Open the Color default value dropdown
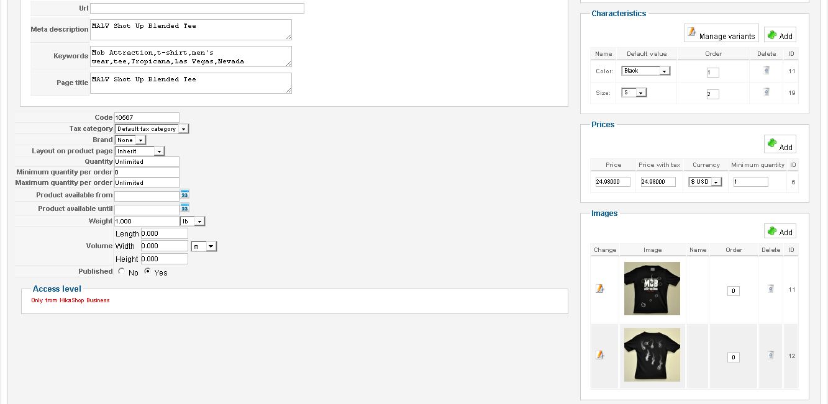Viewport: 828px width, 404px height. click(x=645, y=71)
